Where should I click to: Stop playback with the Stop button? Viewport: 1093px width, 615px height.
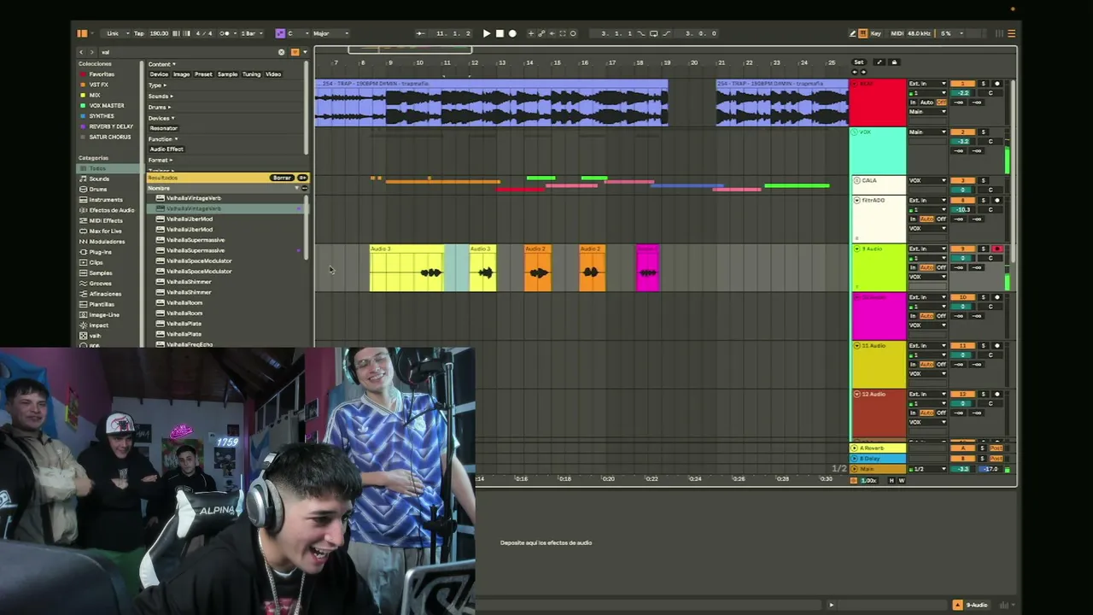click(x=500, y=33)
